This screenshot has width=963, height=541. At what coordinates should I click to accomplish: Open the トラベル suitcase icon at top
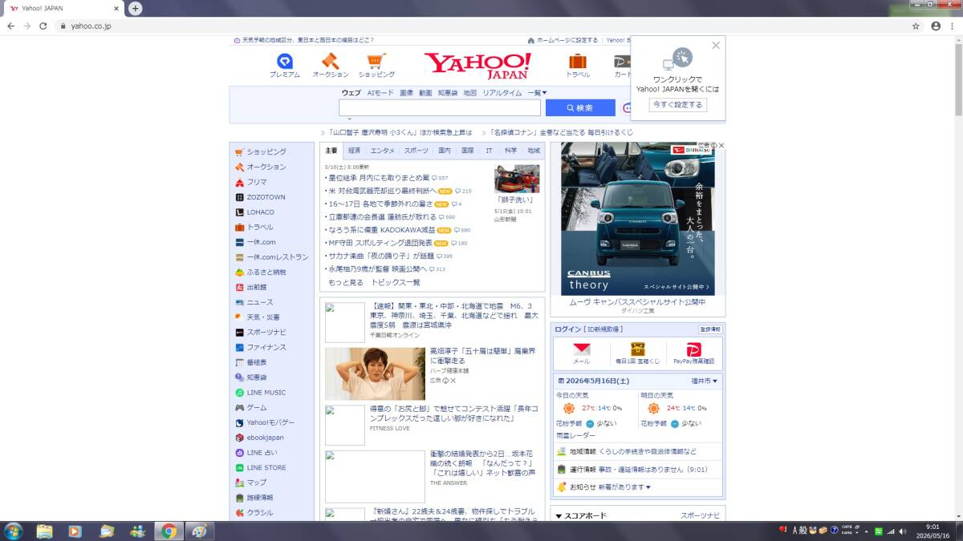pyautogui.click(x=578, y=62)
